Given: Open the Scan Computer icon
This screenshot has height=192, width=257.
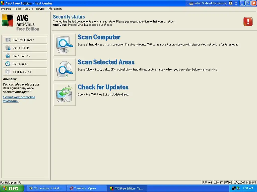Looking at the screenshot, I should point(65,45).
